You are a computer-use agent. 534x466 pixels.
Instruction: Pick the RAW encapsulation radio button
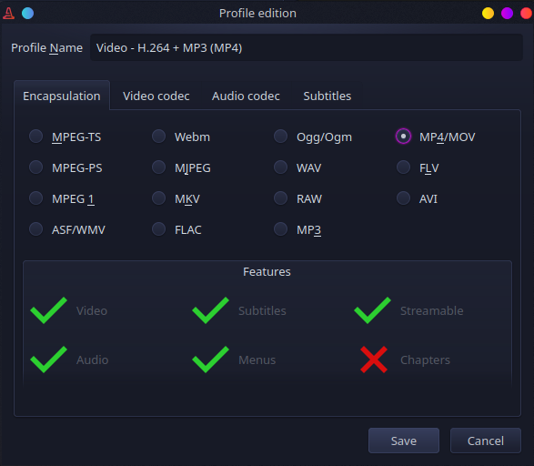[281, 198]
